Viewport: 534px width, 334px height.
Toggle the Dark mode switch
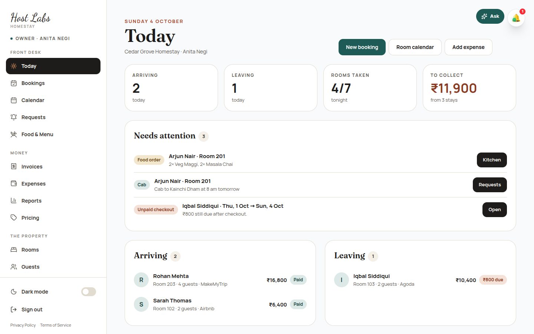(89, 292)
